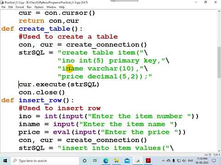Open the network tray icon
Image resolution: width=221 pixels, height=165 pixels.
click(179, 161)
